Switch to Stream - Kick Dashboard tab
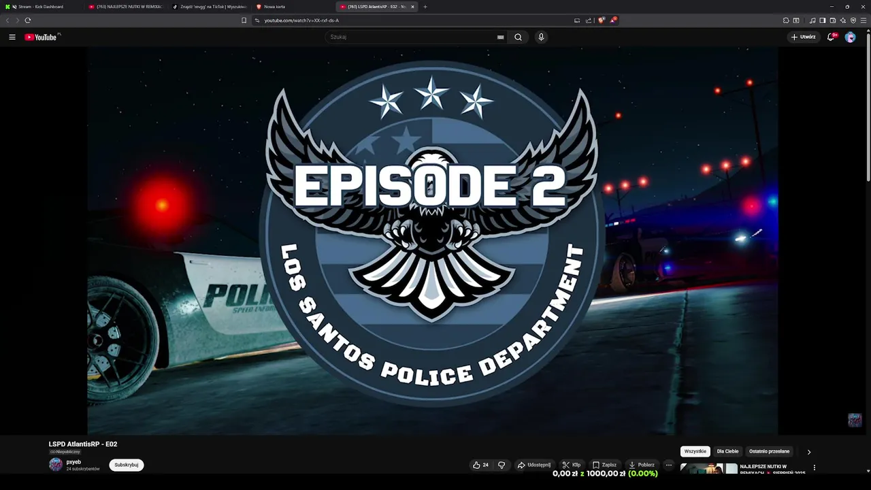The image size is (871, 490). coord(41,6)
